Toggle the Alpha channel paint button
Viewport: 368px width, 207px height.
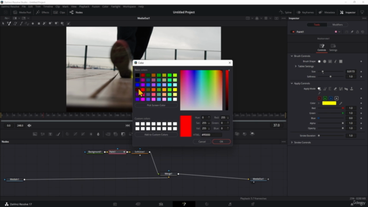[336, 98]
